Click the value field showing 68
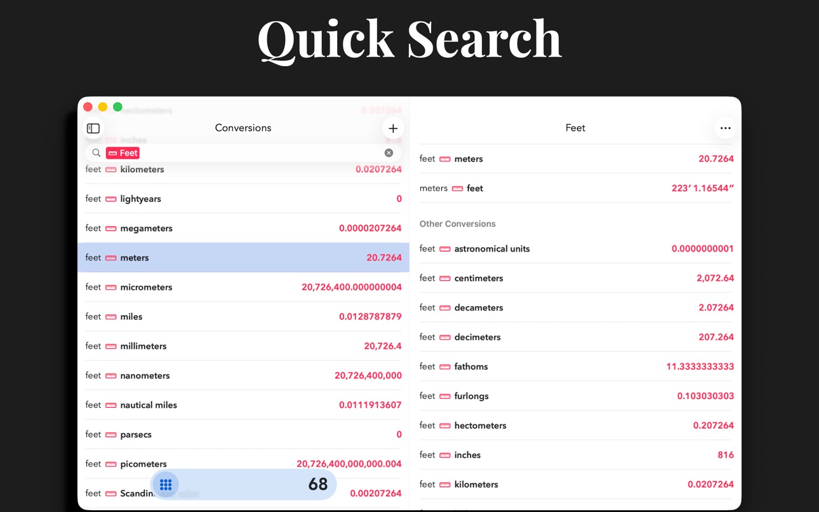The image size is (819, 512). tap(318, 485)
